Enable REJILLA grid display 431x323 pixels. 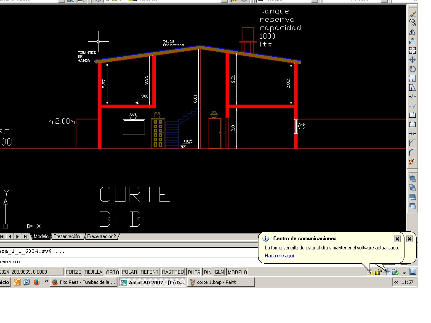[93, 272]
